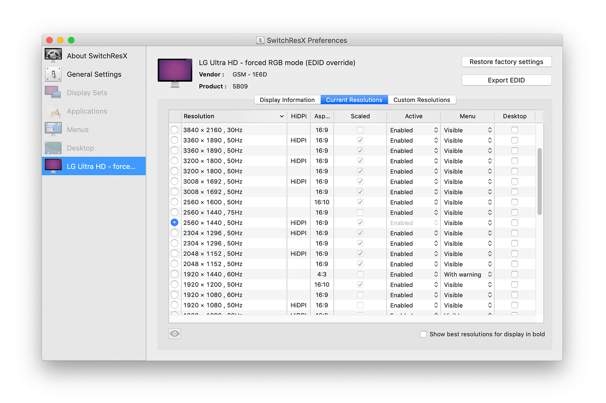The height and width of the screenshot is (403, 606).
Task: Open General Settings in the sidebar
Action: (x=94, y=74)
